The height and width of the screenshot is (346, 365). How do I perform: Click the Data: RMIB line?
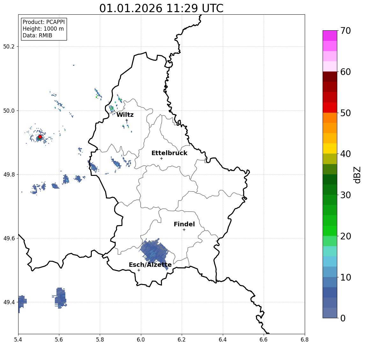[37, 35]
